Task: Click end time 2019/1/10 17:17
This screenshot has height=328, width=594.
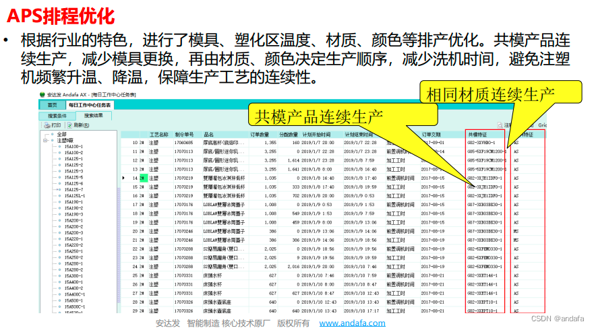Action: coord(361,311)
